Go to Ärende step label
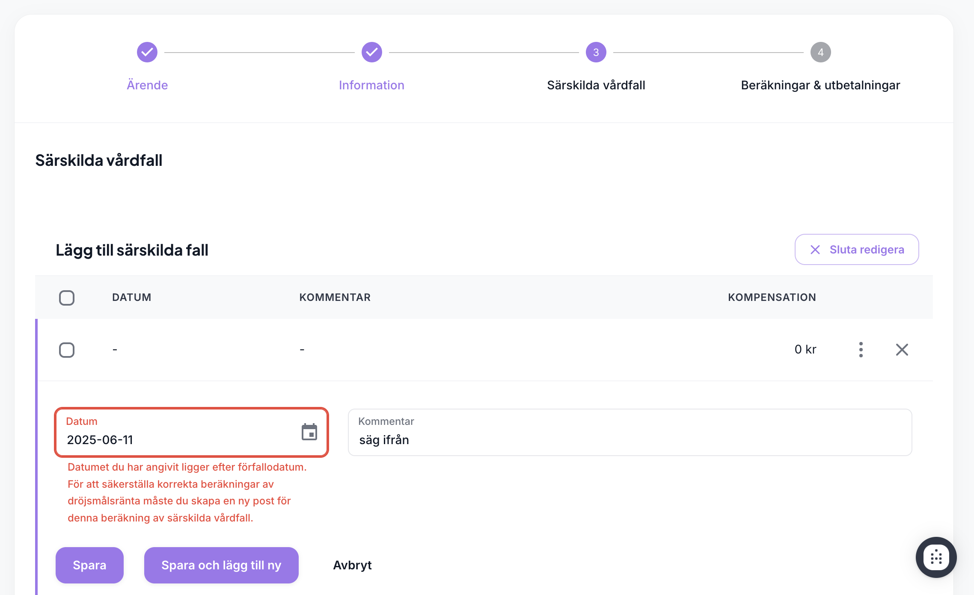Image resolution: width=974 pixels, height=595 pixels. (147, 85)
